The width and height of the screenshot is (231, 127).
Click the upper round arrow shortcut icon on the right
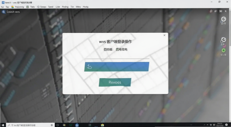point(223,19)
